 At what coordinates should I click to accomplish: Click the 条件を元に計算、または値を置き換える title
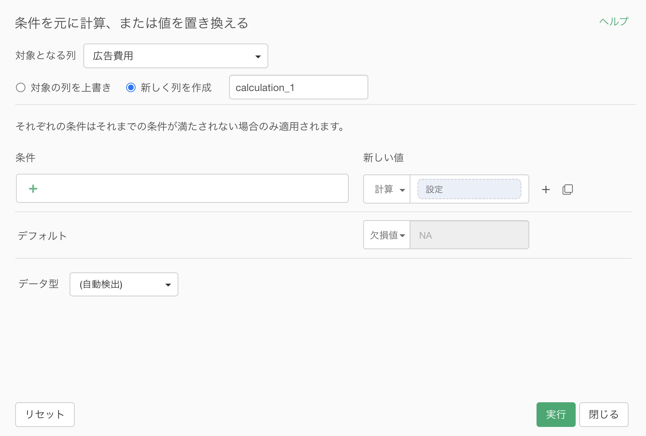pos(132,23)
